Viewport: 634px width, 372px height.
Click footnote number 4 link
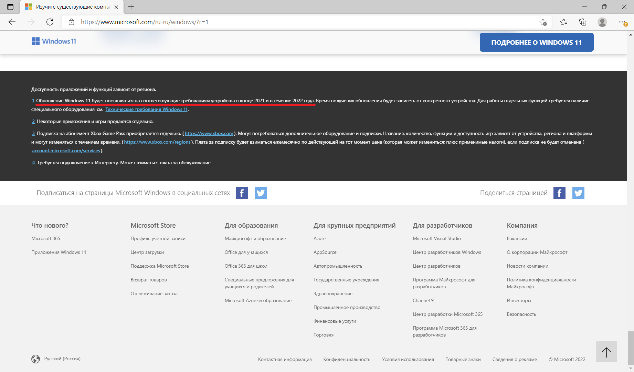click(x=33, y=163)
